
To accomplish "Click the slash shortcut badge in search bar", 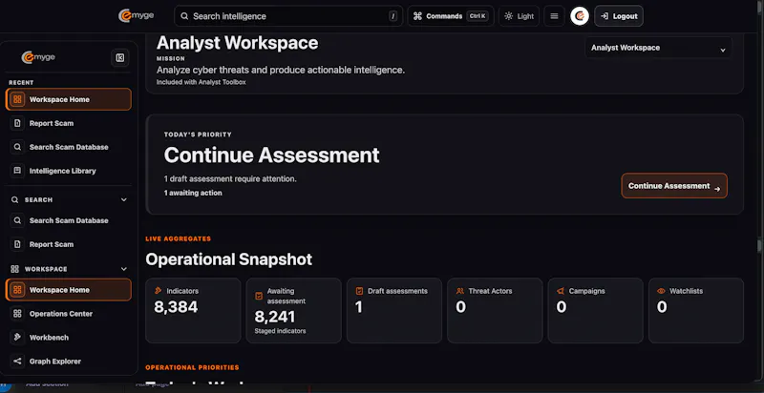I will point(393,16).
